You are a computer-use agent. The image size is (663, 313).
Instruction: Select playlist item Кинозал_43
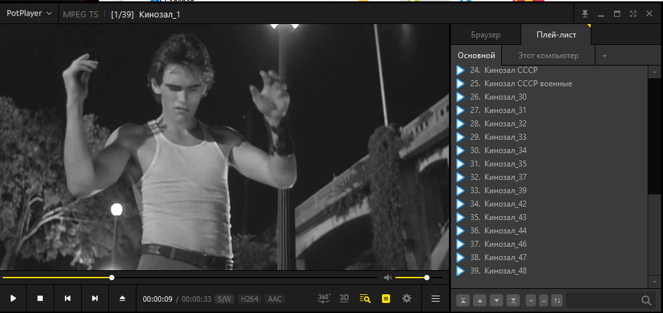point(550,217)
